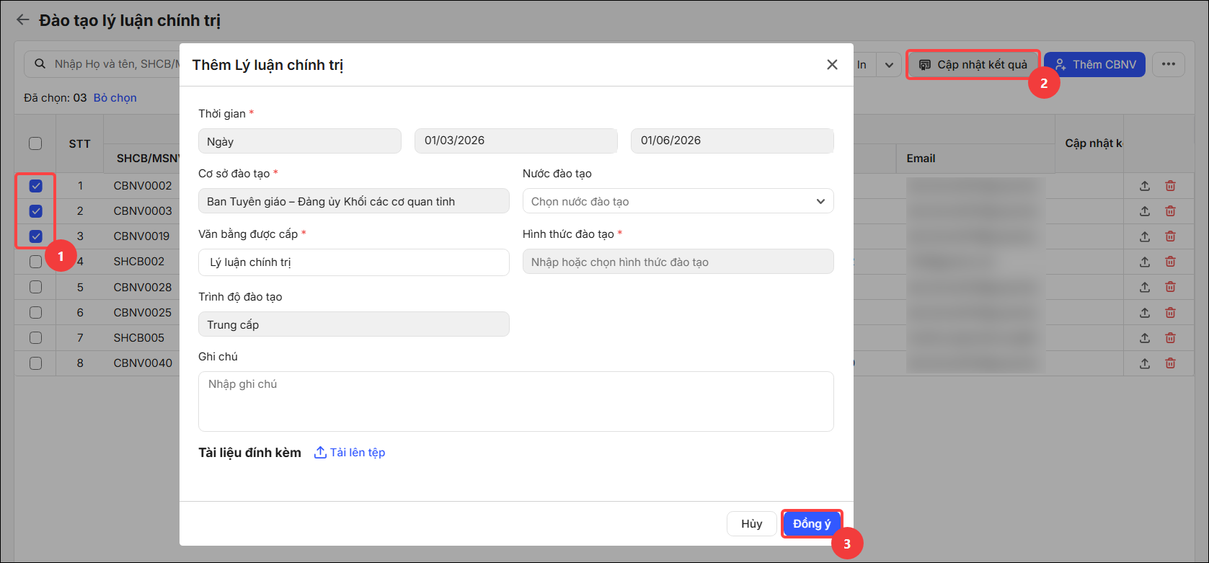Delete row CBNV0002 with the trash icon
Image resolution: width=1209 pixels, height=563 pixels.
click(1171, 186)
